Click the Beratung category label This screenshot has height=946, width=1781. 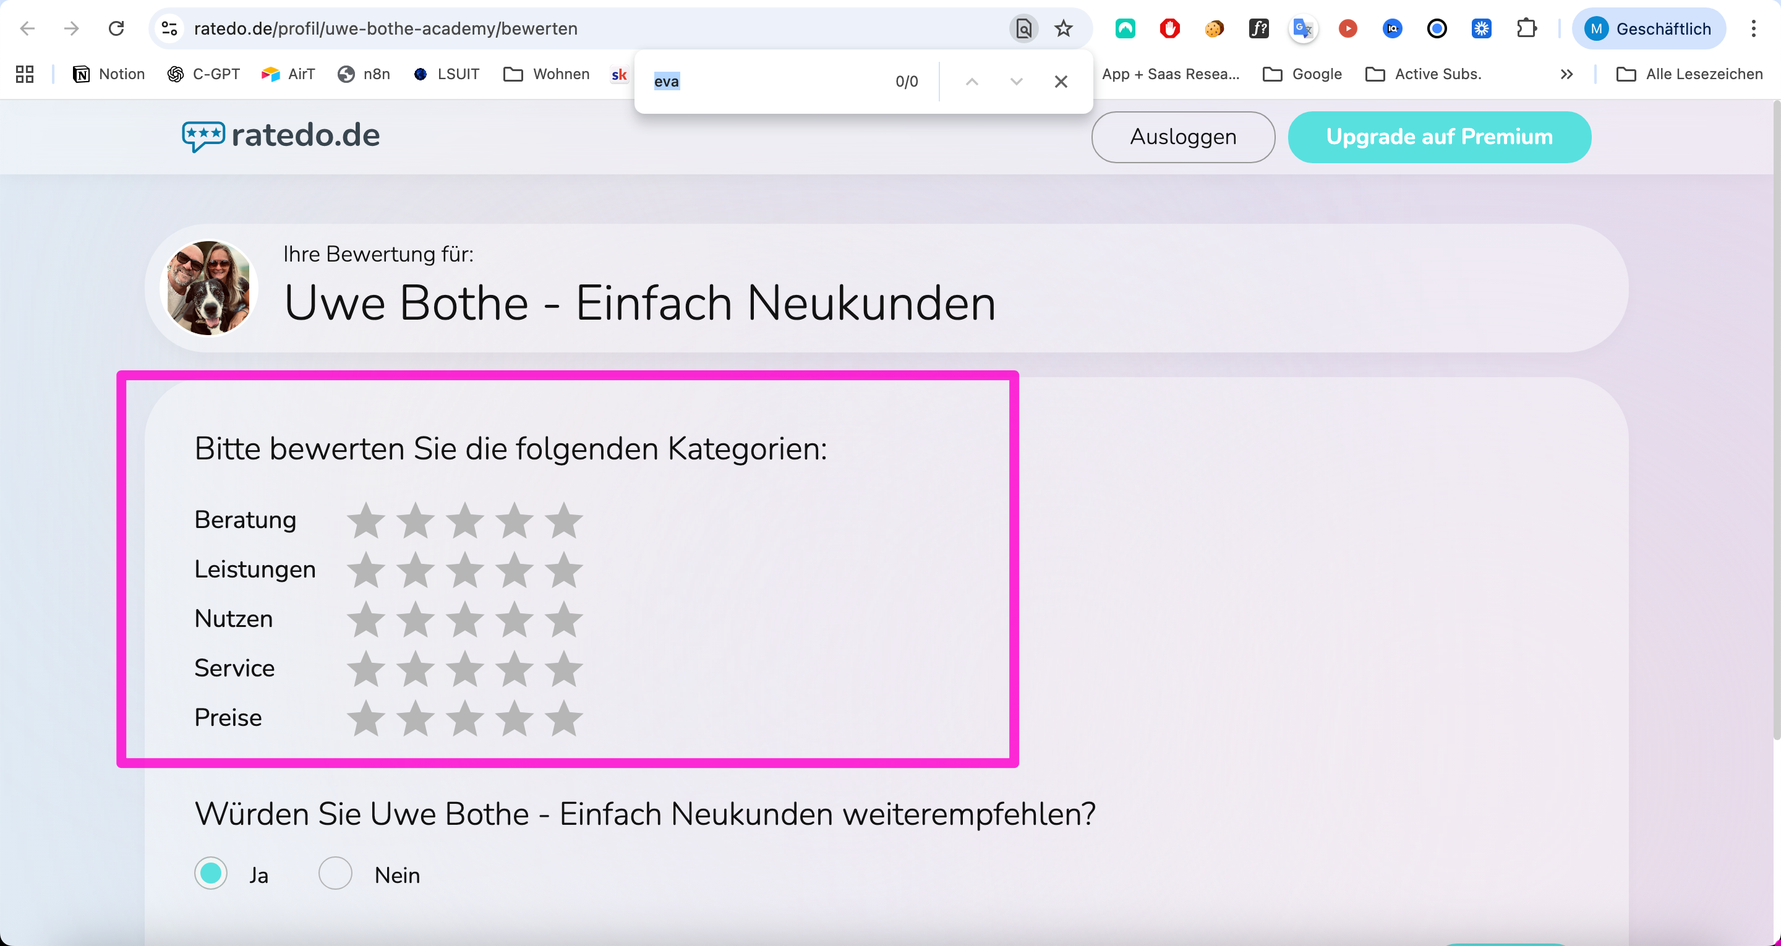[245, 519]
